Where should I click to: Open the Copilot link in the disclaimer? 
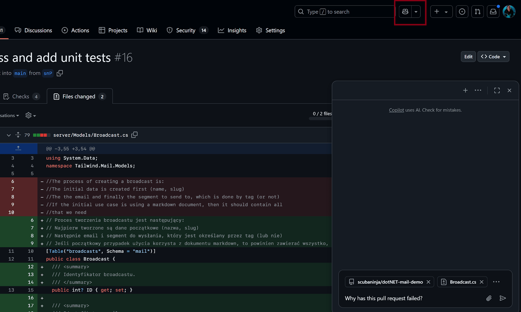click(396, 110)
